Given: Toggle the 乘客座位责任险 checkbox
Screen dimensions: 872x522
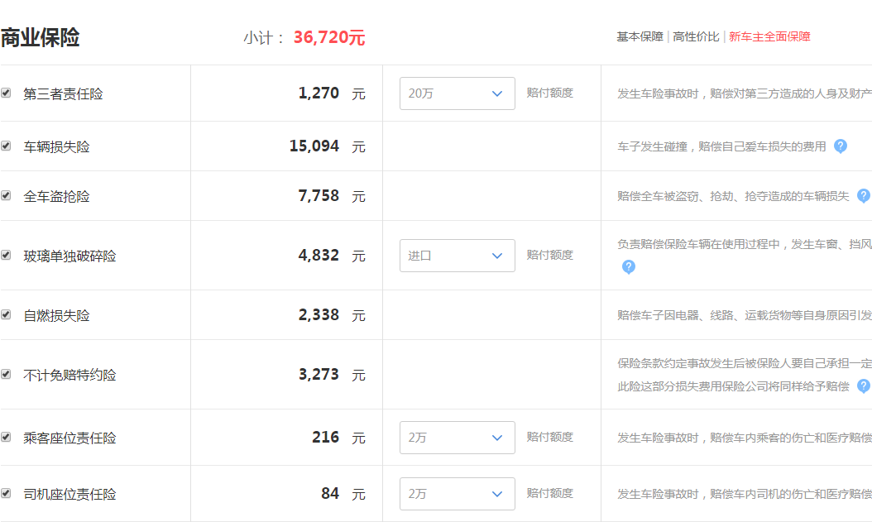Looking at the screenshot, I should click(6, 437).
